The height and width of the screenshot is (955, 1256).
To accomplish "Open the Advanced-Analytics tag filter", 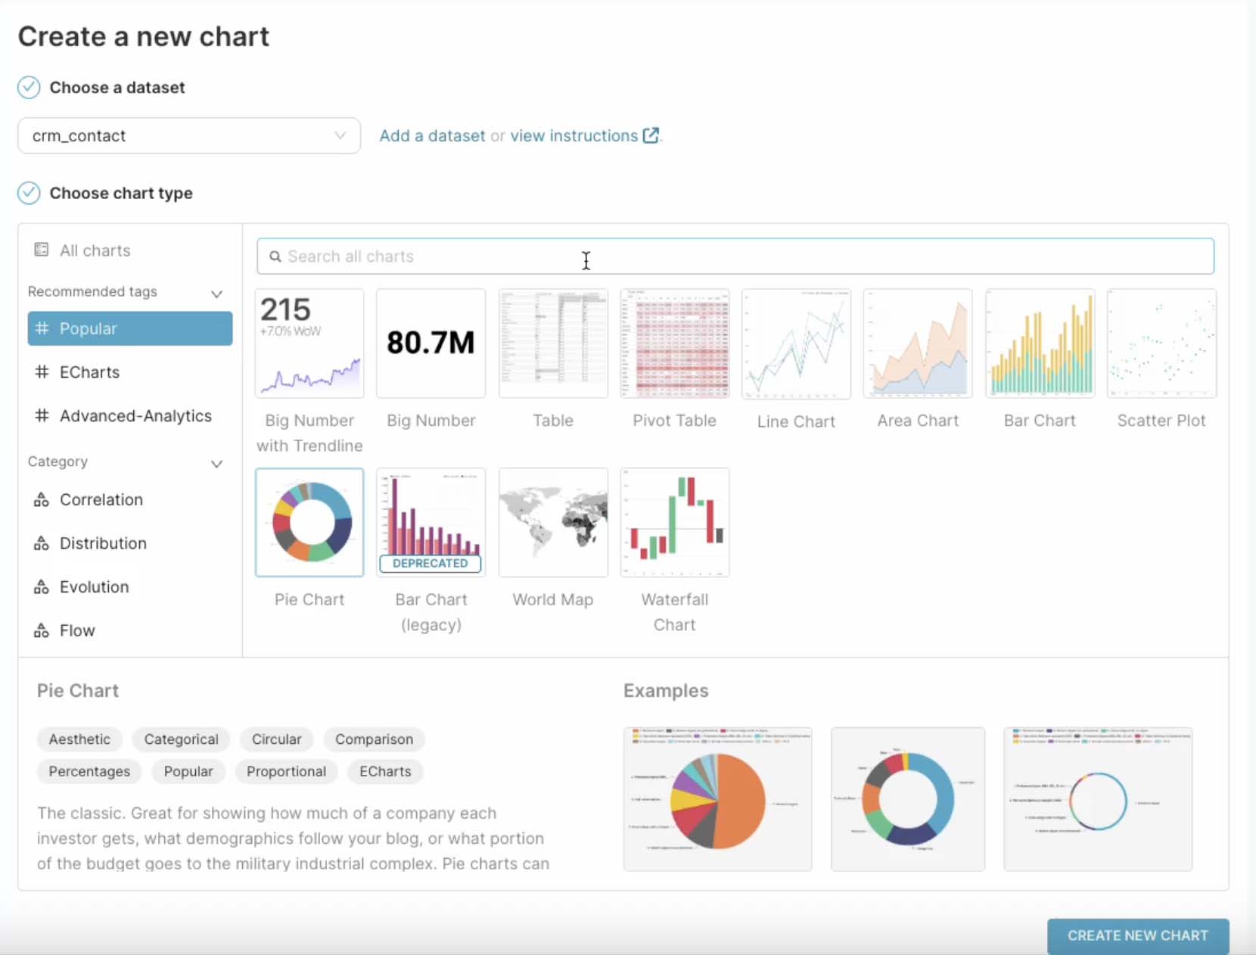I will [135, 416].
